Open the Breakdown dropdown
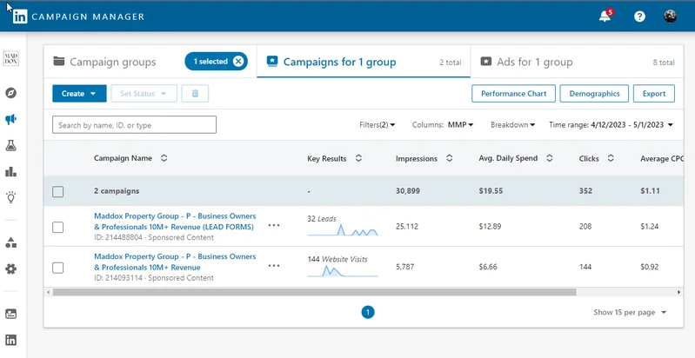The height and width of the screenshot is (358, 695). click(x=513, y=125)
